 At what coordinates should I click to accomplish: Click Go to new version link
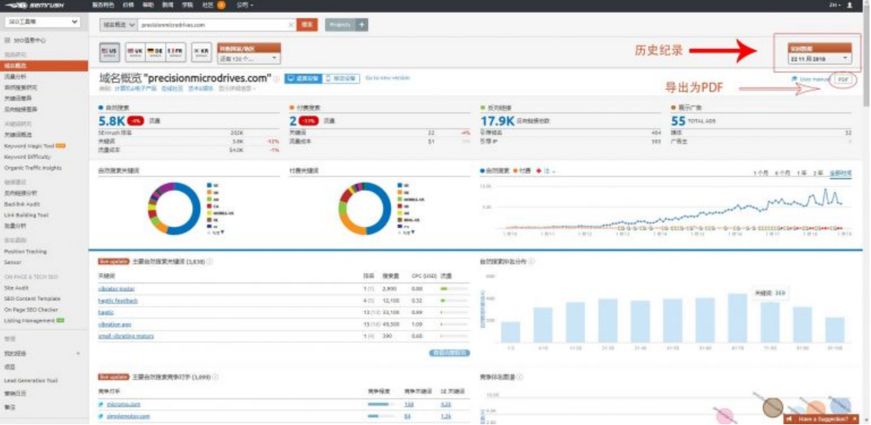[387, 78]
